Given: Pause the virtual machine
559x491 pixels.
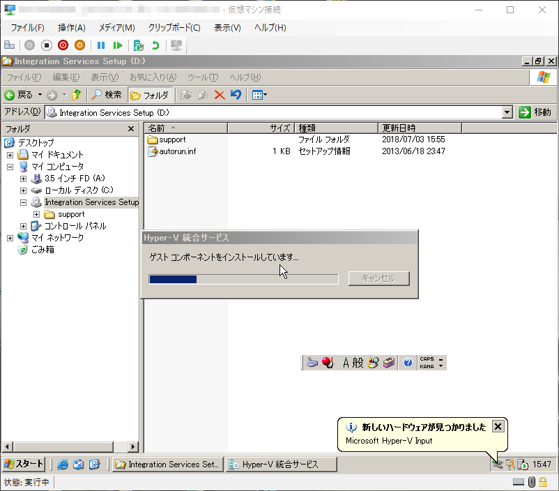Looking at the screenshot, I should point(101,45).
